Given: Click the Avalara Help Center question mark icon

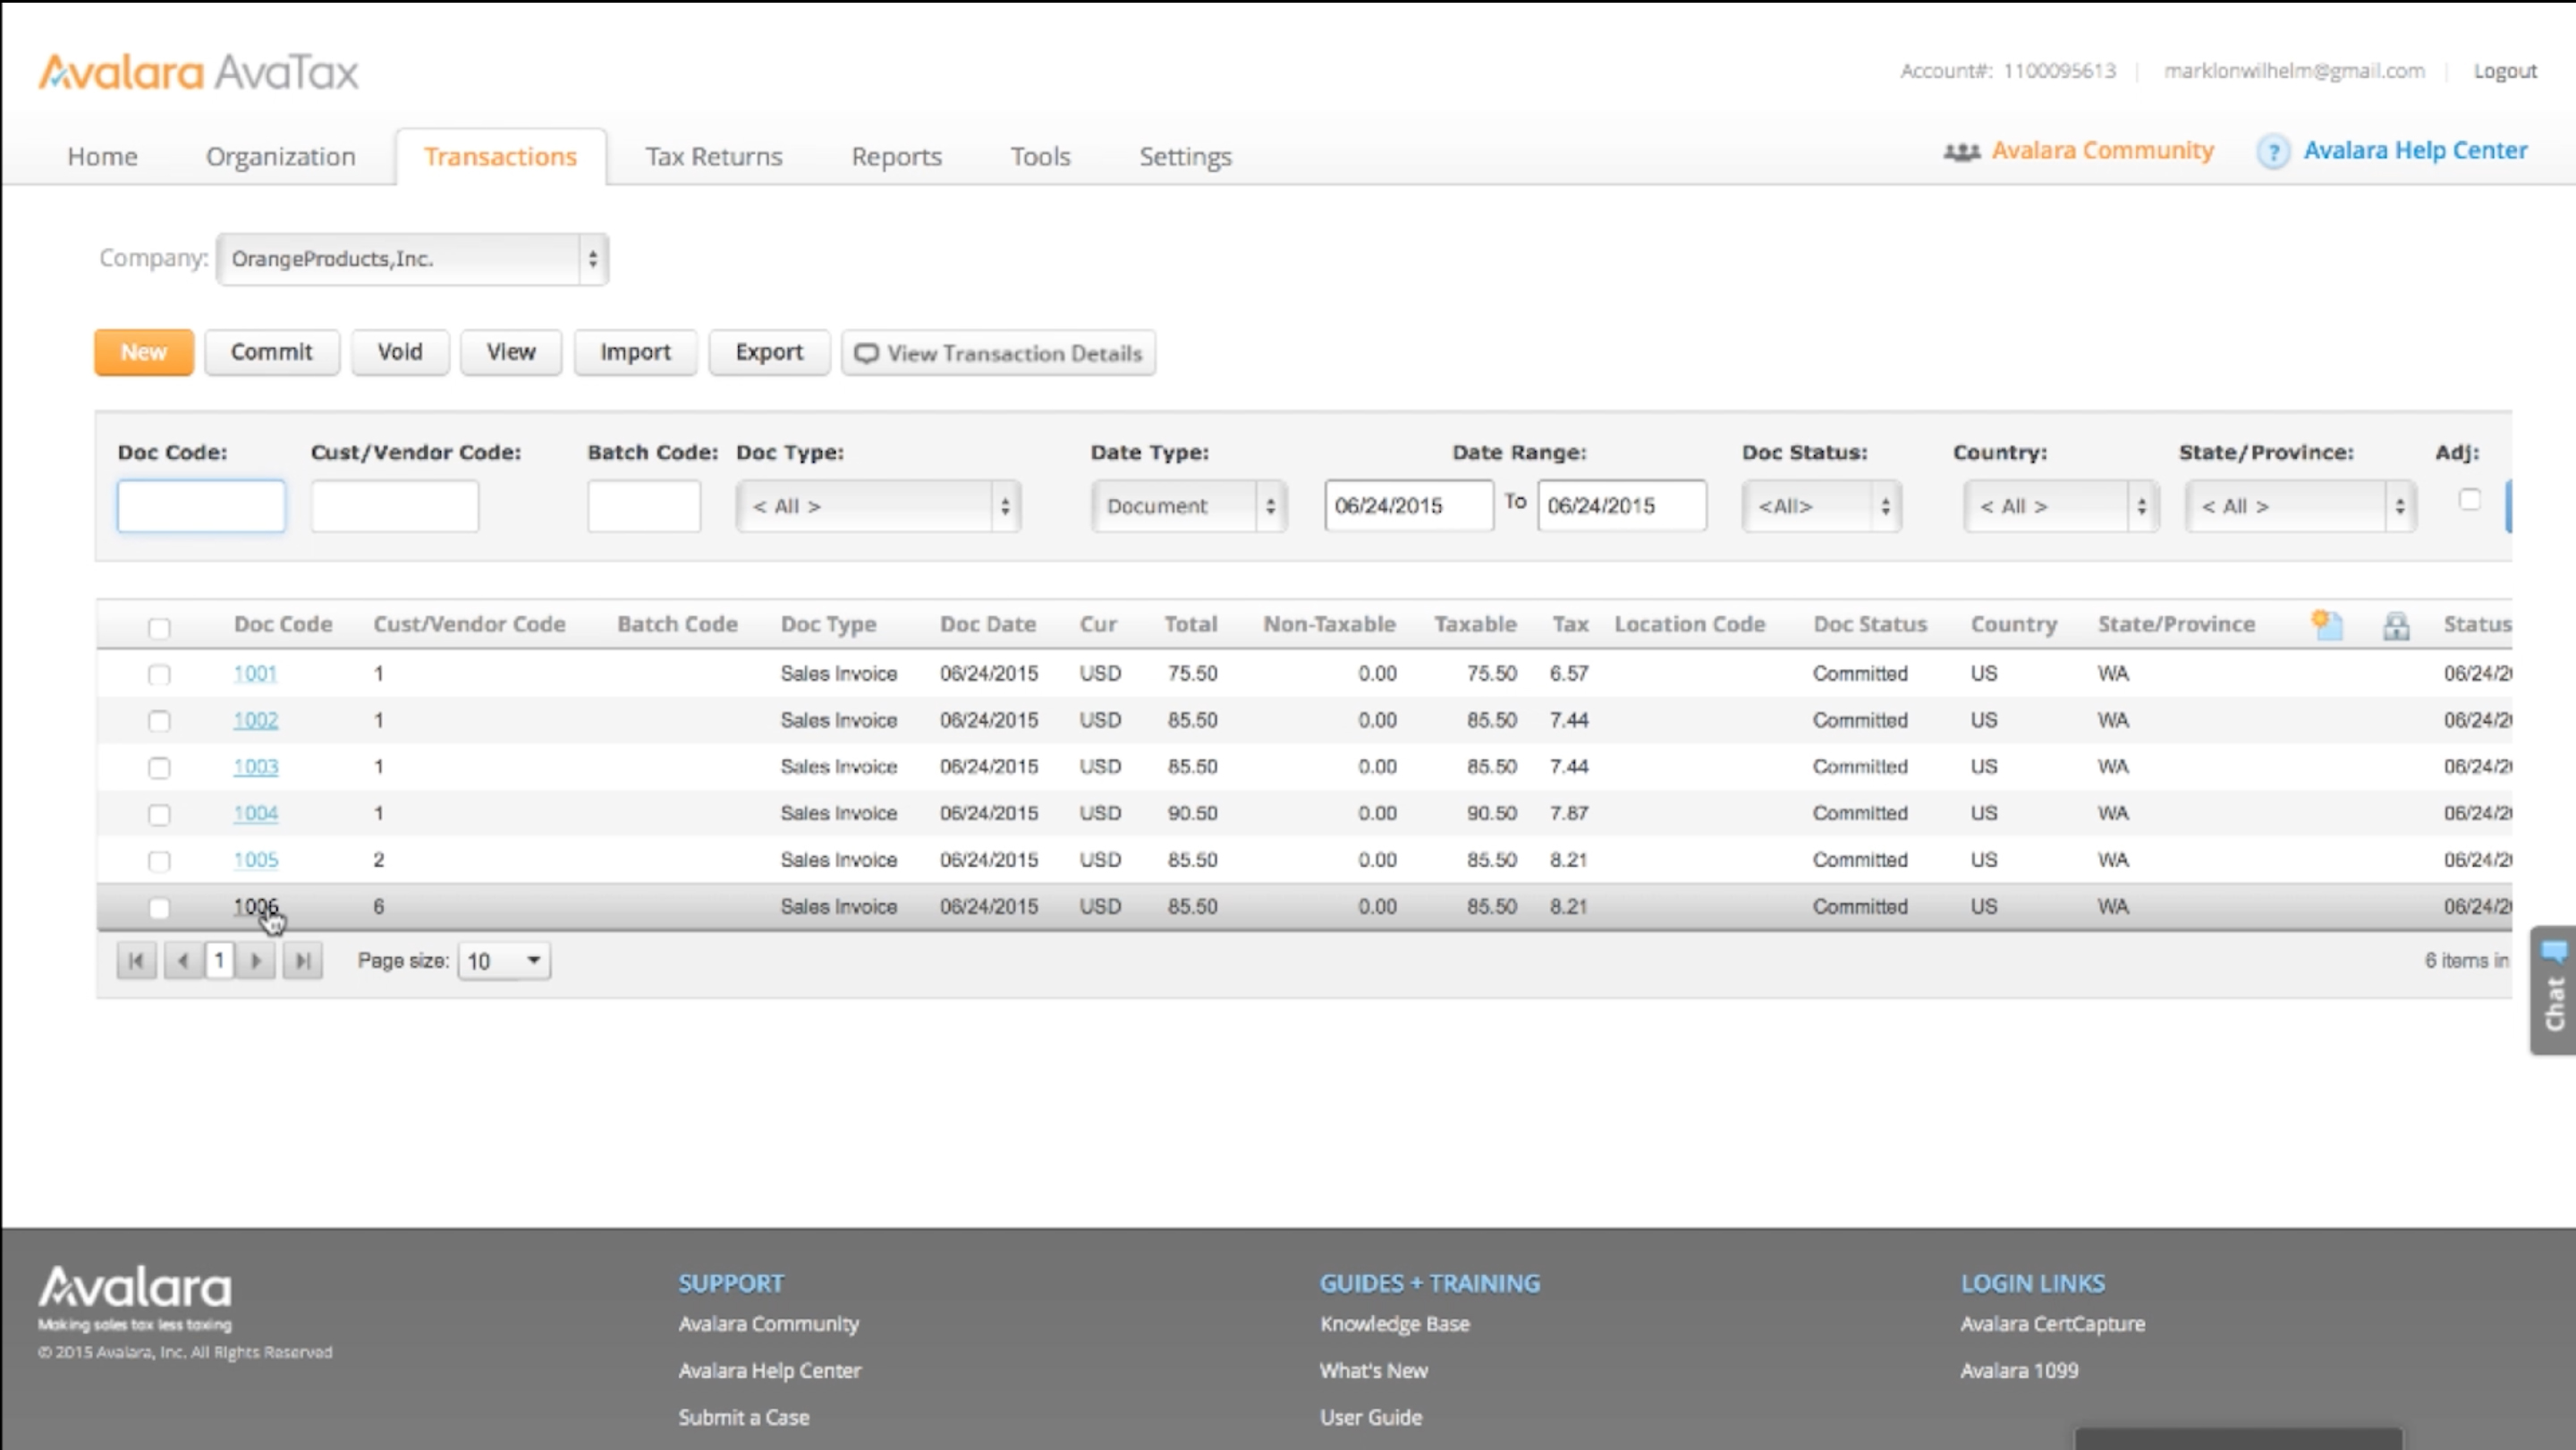Looking at the screenshot, I should click(2274, 151).
